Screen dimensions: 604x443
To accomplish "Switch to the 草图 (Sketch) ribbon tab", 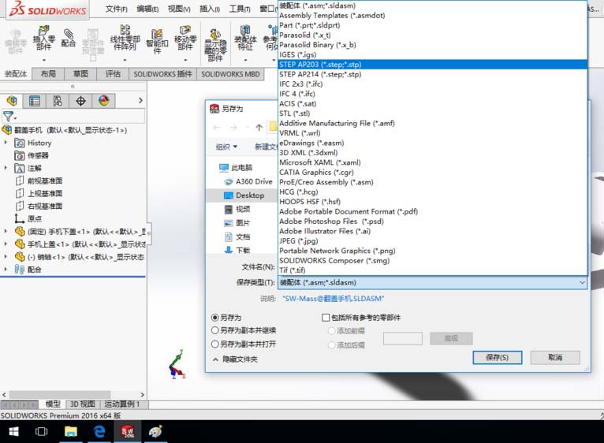I will click(80, 74).
